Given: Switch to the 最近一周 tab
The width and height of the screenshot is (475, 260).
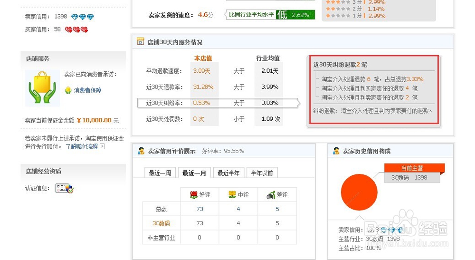Looking at the screenshot, I should point(160,173).
